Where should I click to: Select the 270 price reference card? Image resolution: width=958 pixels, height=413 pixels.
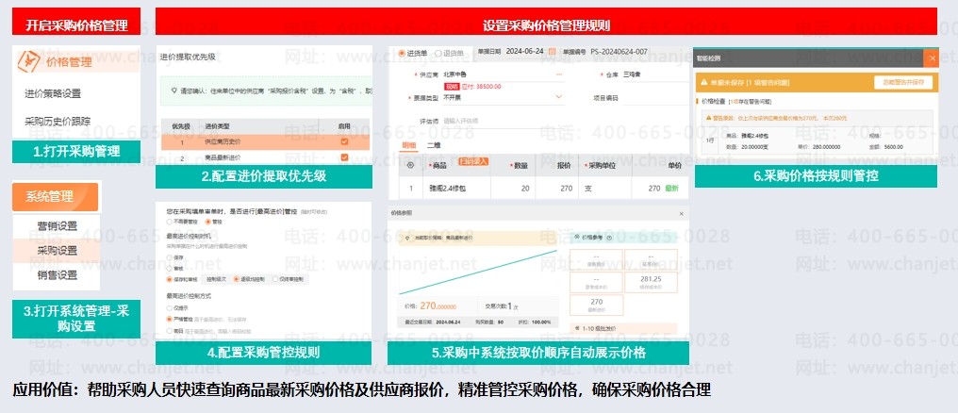pos(596,305)
